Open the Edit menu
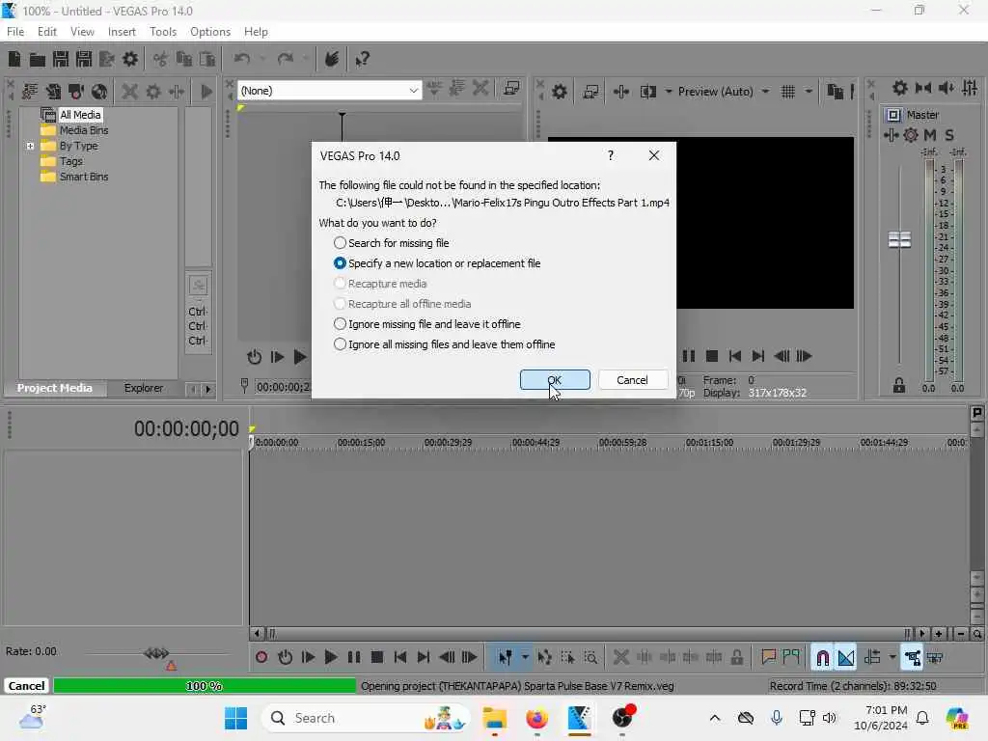This screenshot has height=741, width=988. [46, 32]
